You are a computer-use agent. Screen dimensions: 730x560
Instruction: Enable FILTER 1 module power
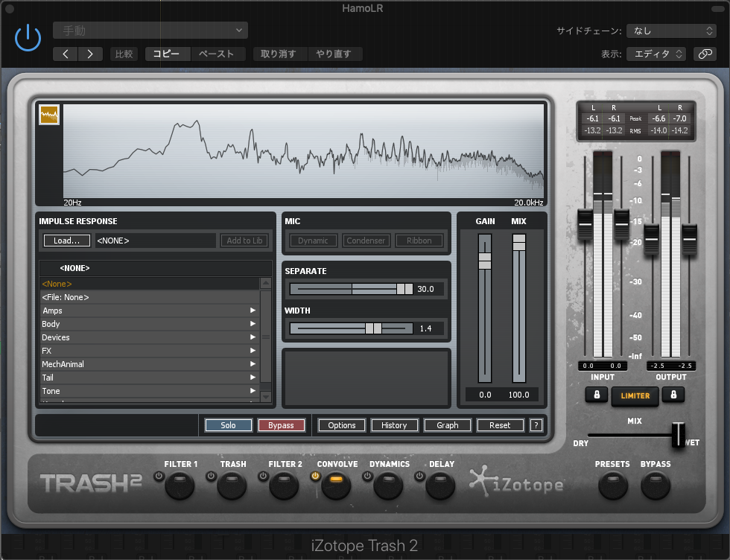159,476
